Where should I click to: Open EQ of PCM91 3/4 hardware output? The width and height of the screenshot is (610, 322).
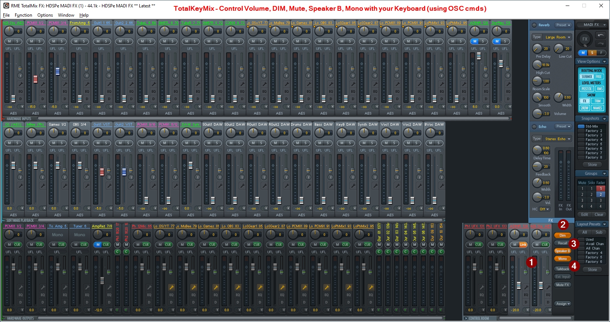pos(42,295)
